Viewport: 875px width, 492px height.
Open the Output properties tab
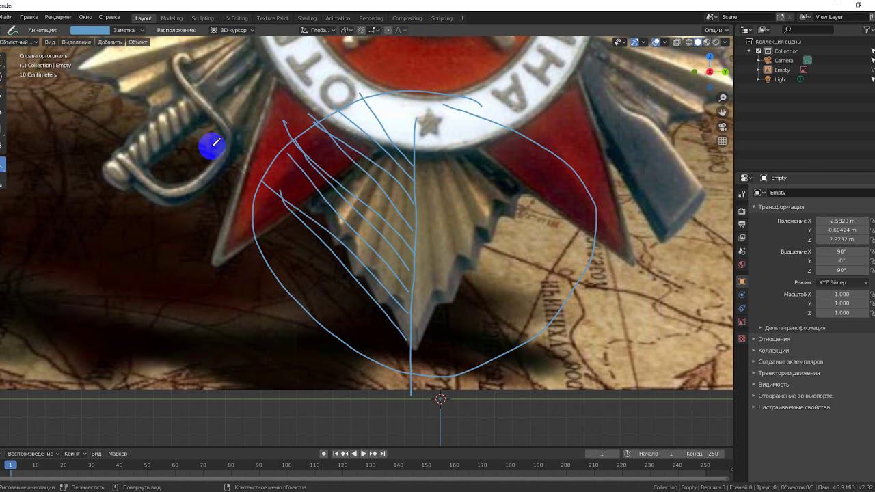tap(742, 224)
